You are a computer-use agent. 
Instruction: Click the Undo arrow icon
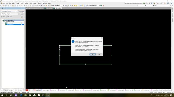42,6
